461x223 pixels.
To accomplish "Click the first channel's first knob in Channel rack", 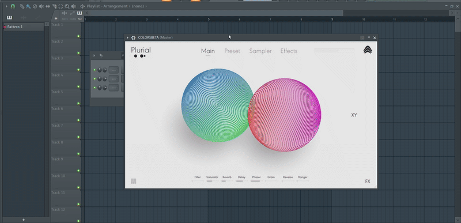I will point(100,70).
